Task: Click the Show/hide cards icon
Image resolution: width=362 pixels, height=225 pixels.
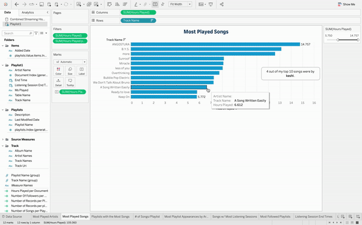Action: pos(201,4)
